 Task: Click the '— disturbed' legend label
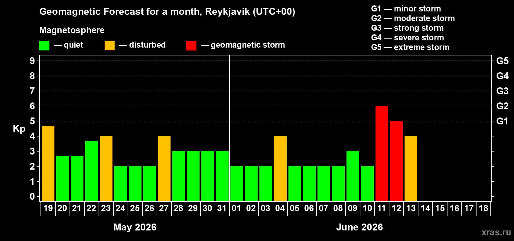142,45
